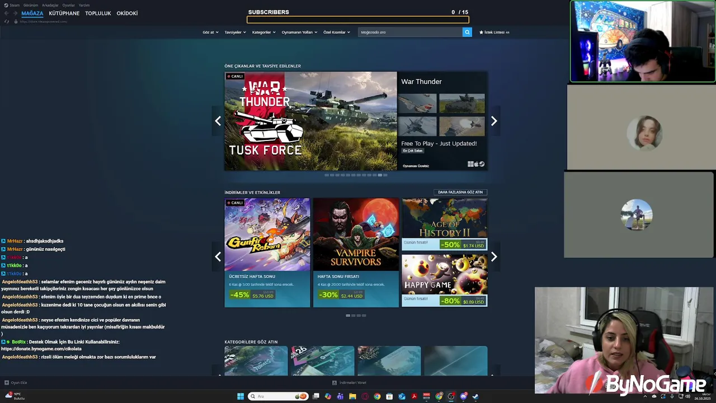
Task: Open Outlook from the taskbar
Action: click(402, 396)
